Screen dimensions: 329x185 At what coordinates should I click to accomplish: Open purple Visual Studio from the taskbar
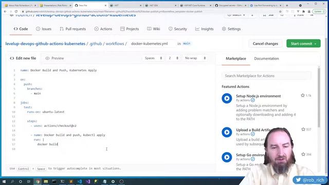(88, 181)
